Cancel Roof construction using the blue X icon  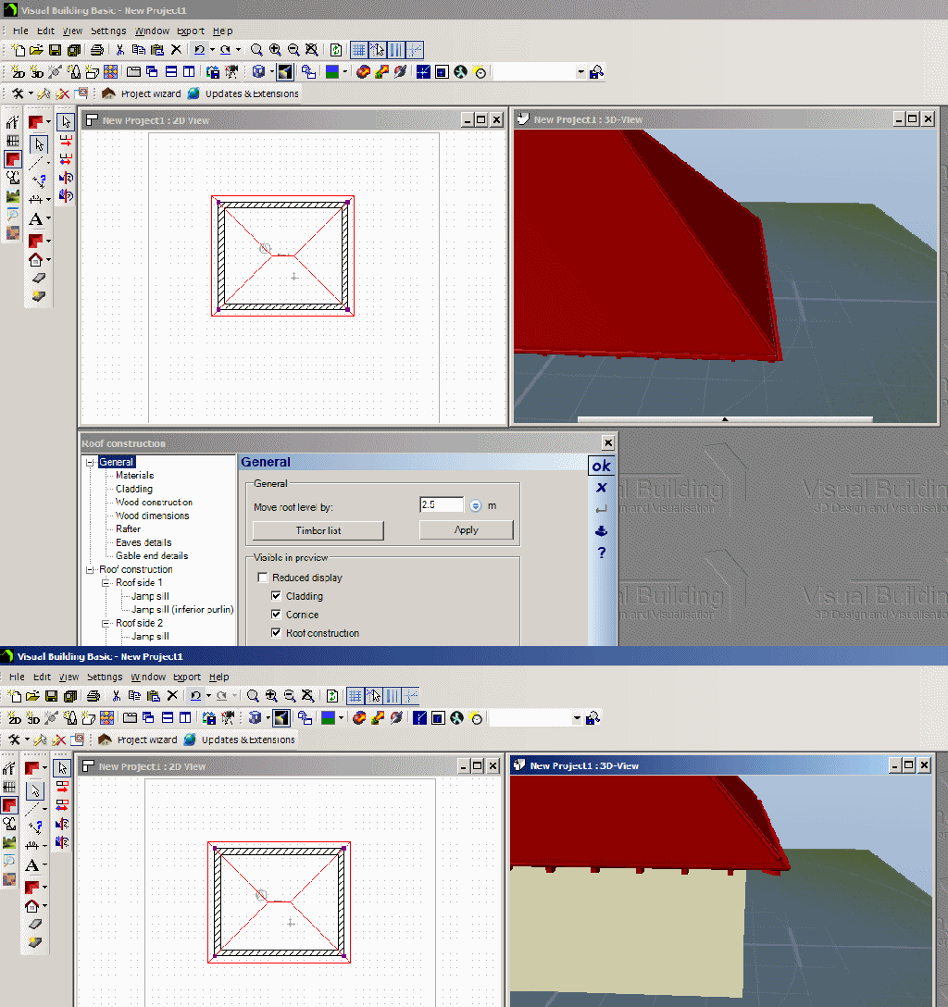coord(601,488)
